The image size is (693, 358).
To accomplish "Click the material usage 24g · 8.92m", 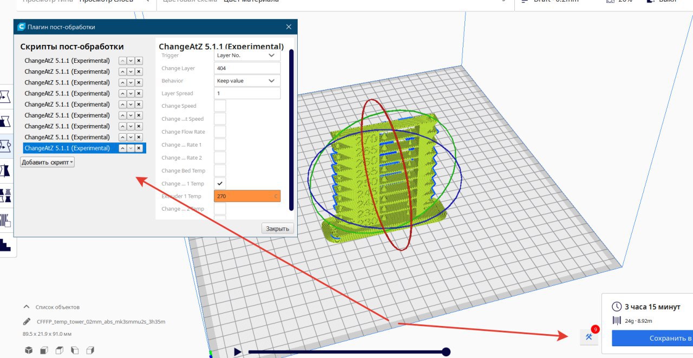I will [638, 320].
